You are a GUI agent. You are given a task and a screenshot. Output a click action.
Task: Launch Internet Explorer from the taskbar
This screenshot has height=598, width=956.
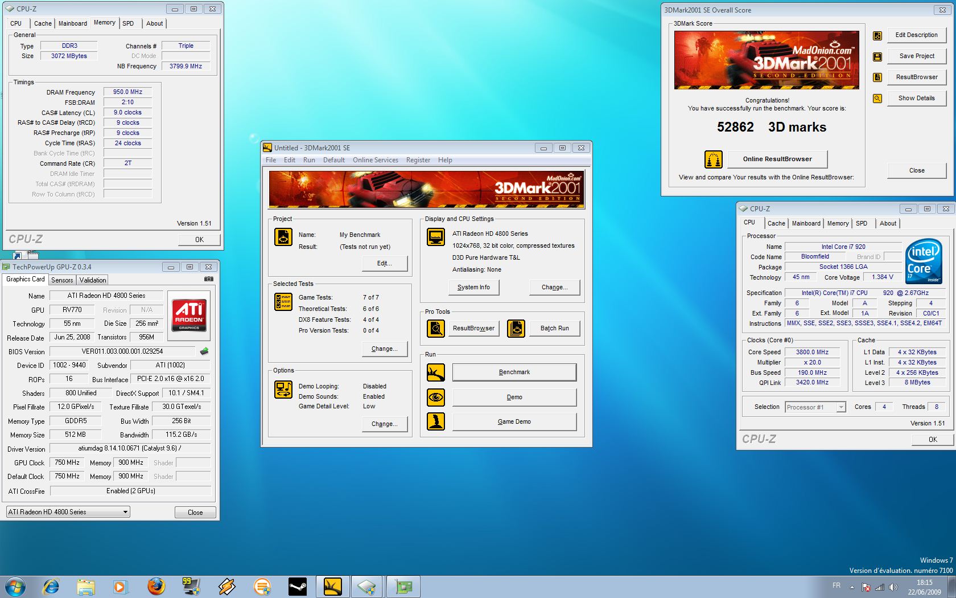[51, 586]
